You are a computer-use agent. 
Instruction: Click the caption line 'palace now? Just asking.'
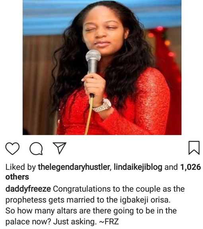tap(50, 222)
